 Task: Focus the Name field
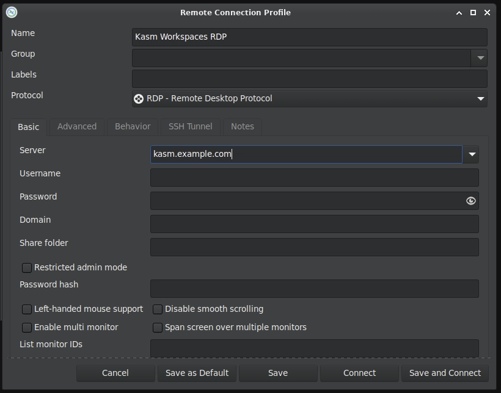(309, 37)
